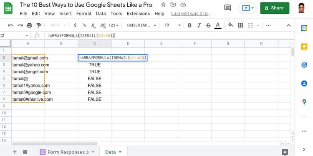
Task: Open the account profile picture
Action: tap(301, 8)
